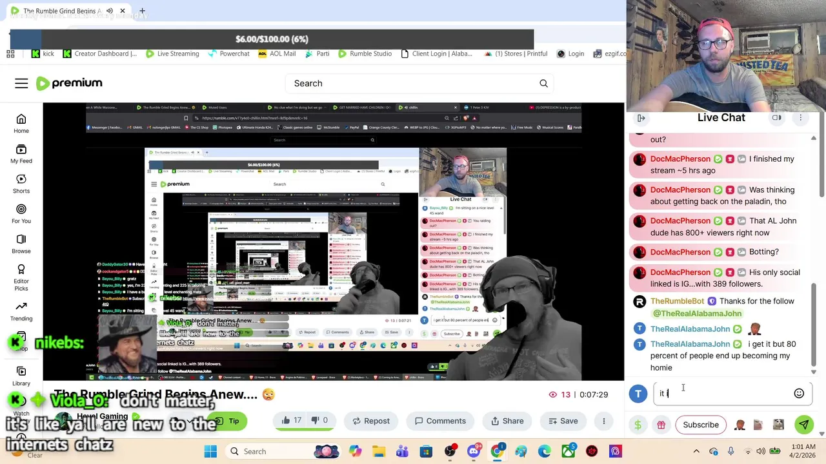
Task: Pick the Trump emote below the chat
Action: pyautogui.click(x=740, y=425)
